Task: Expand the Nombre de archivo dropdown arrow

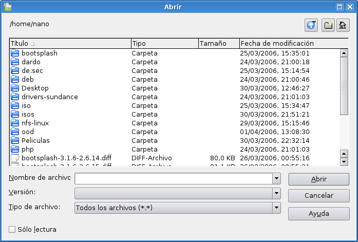Action: pyautogui.click(x=277, y=178)
